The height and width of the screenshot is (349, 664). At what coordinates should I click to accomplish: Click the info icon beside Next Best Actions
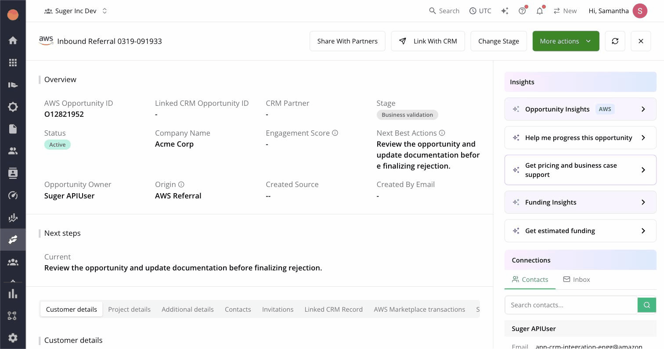442,133
